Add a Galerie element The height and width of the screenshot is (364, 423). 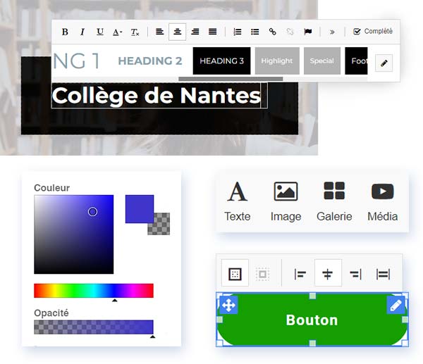click(334, 201)
